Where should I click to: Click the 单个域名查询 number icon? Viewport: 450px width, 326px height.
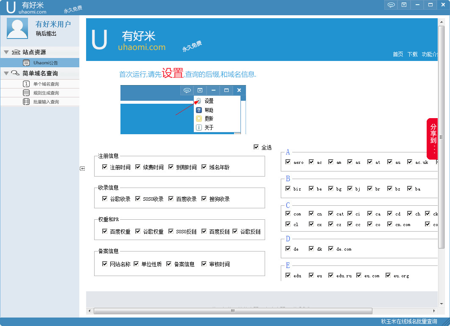coord(26,84)
